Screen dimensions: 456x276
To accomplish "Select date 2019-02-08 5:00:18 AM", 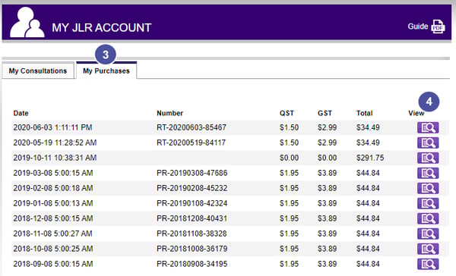I will (53, 188).
